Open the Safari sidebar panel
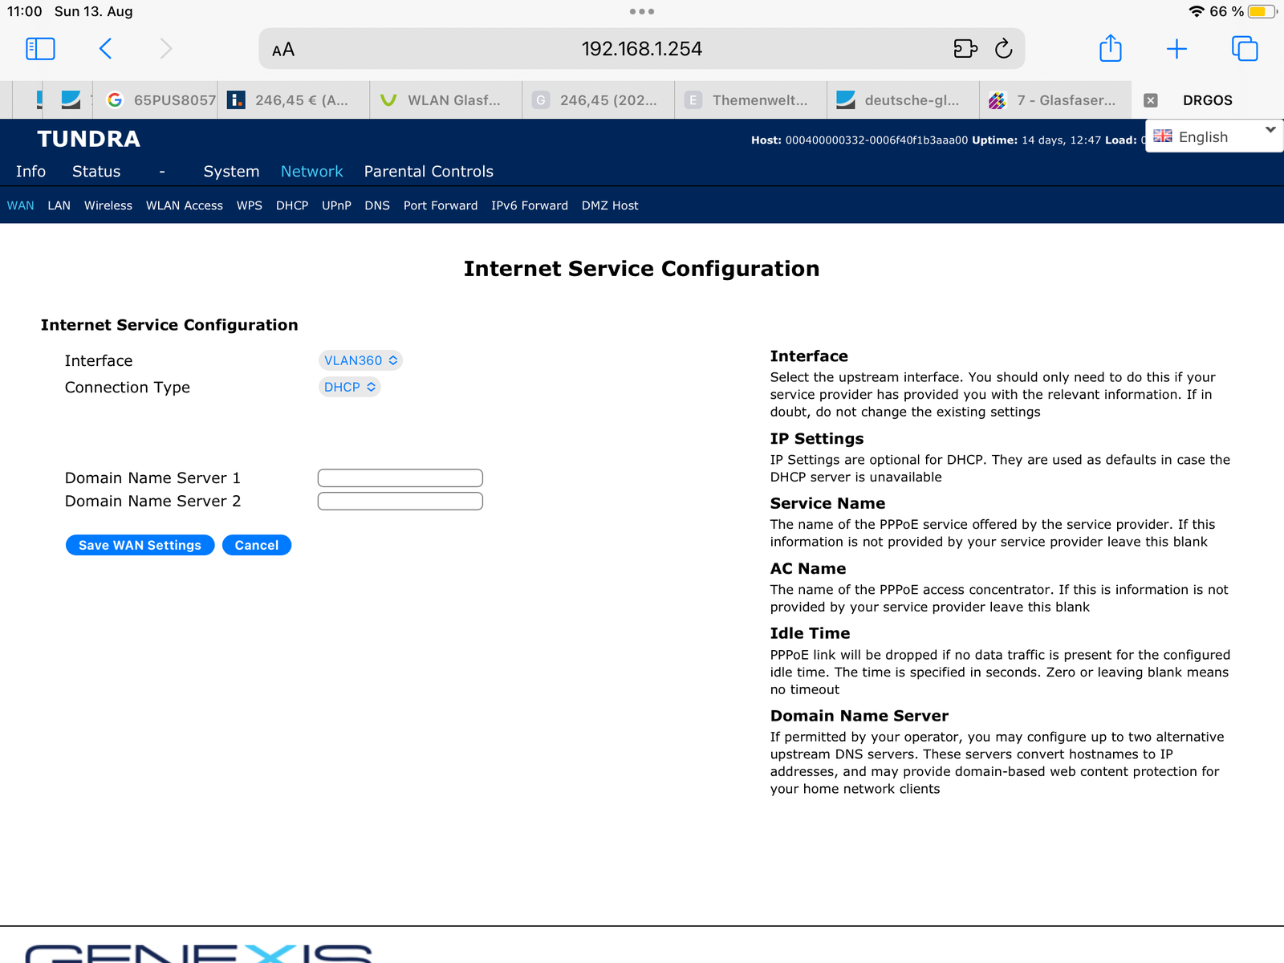 pos(40,49)
